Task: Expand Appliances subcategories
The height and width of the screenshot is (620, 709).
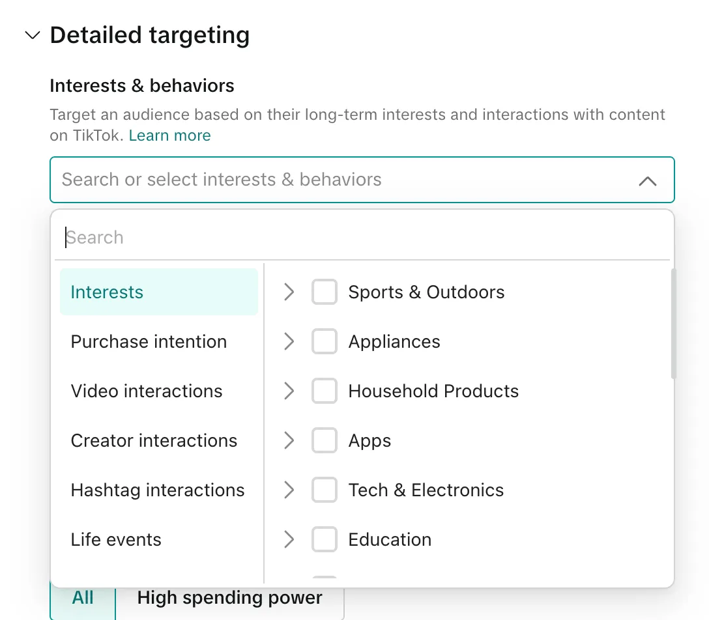Action: 289,342
